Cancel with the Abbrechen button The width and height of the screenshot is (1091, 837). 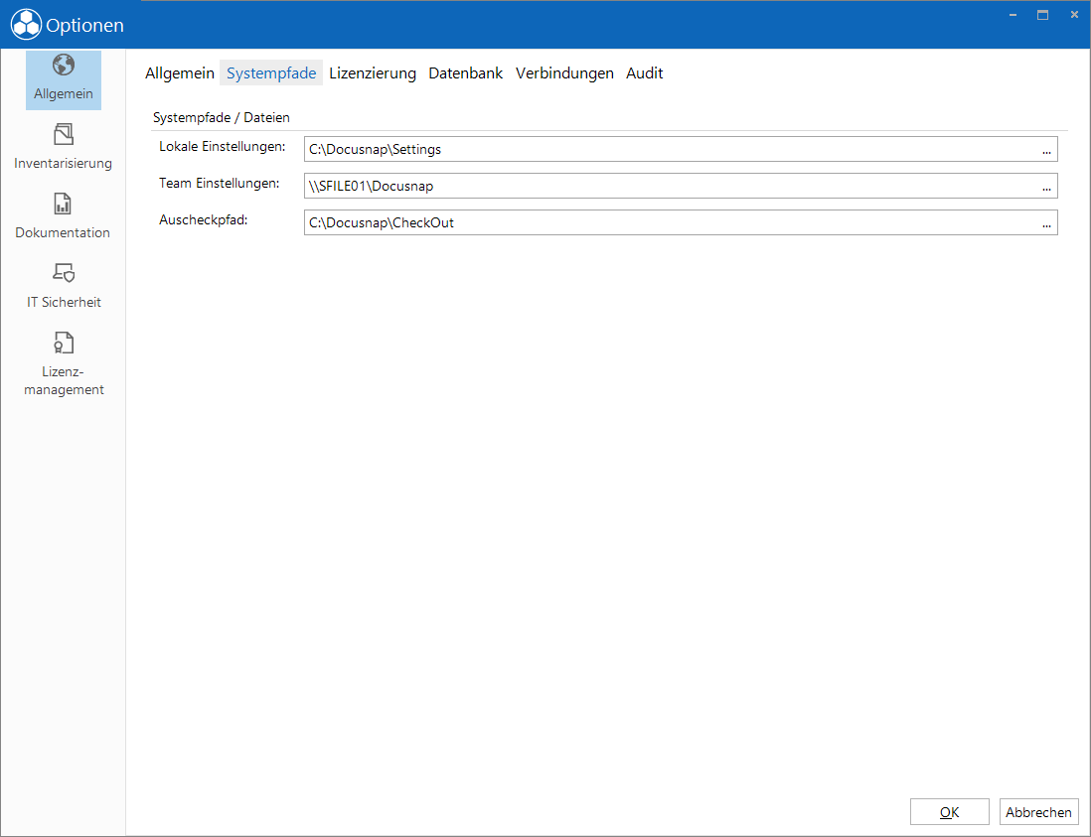pos(1038,812)
